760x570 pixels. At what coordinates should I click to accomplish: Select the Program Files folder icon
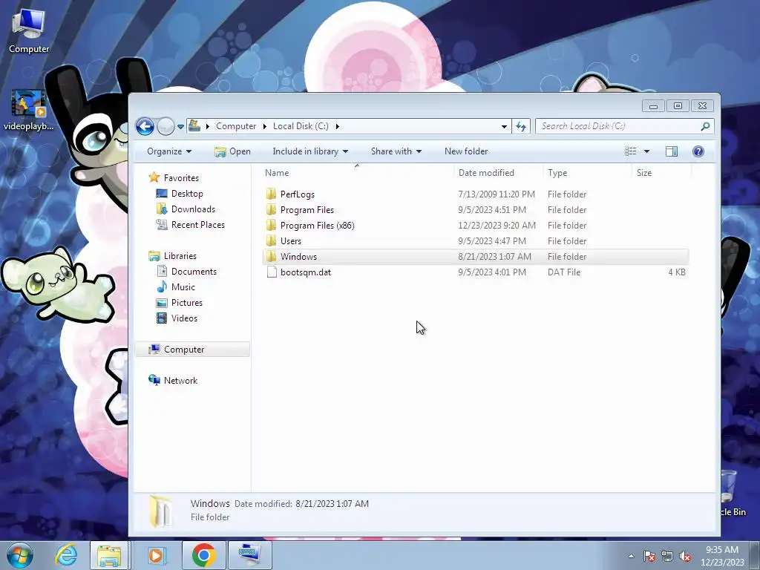(272, 210)
